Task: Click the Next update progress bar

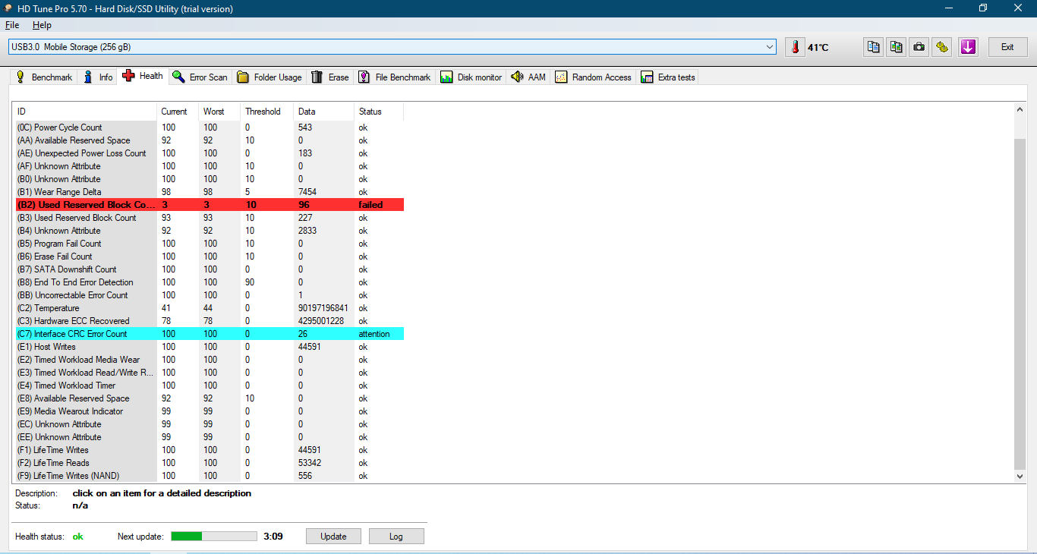Action: (214, 536)
